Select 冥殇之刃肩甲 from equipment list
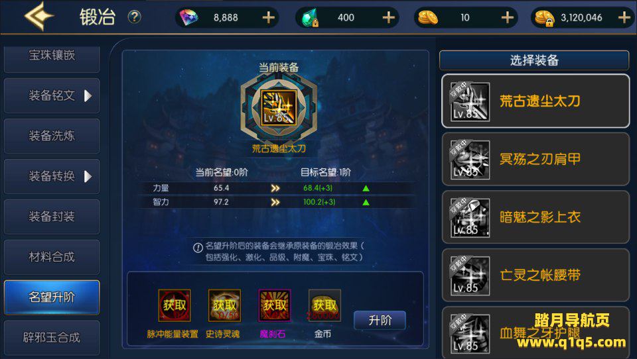Viewport: 637px width, 359px height. 535,159
